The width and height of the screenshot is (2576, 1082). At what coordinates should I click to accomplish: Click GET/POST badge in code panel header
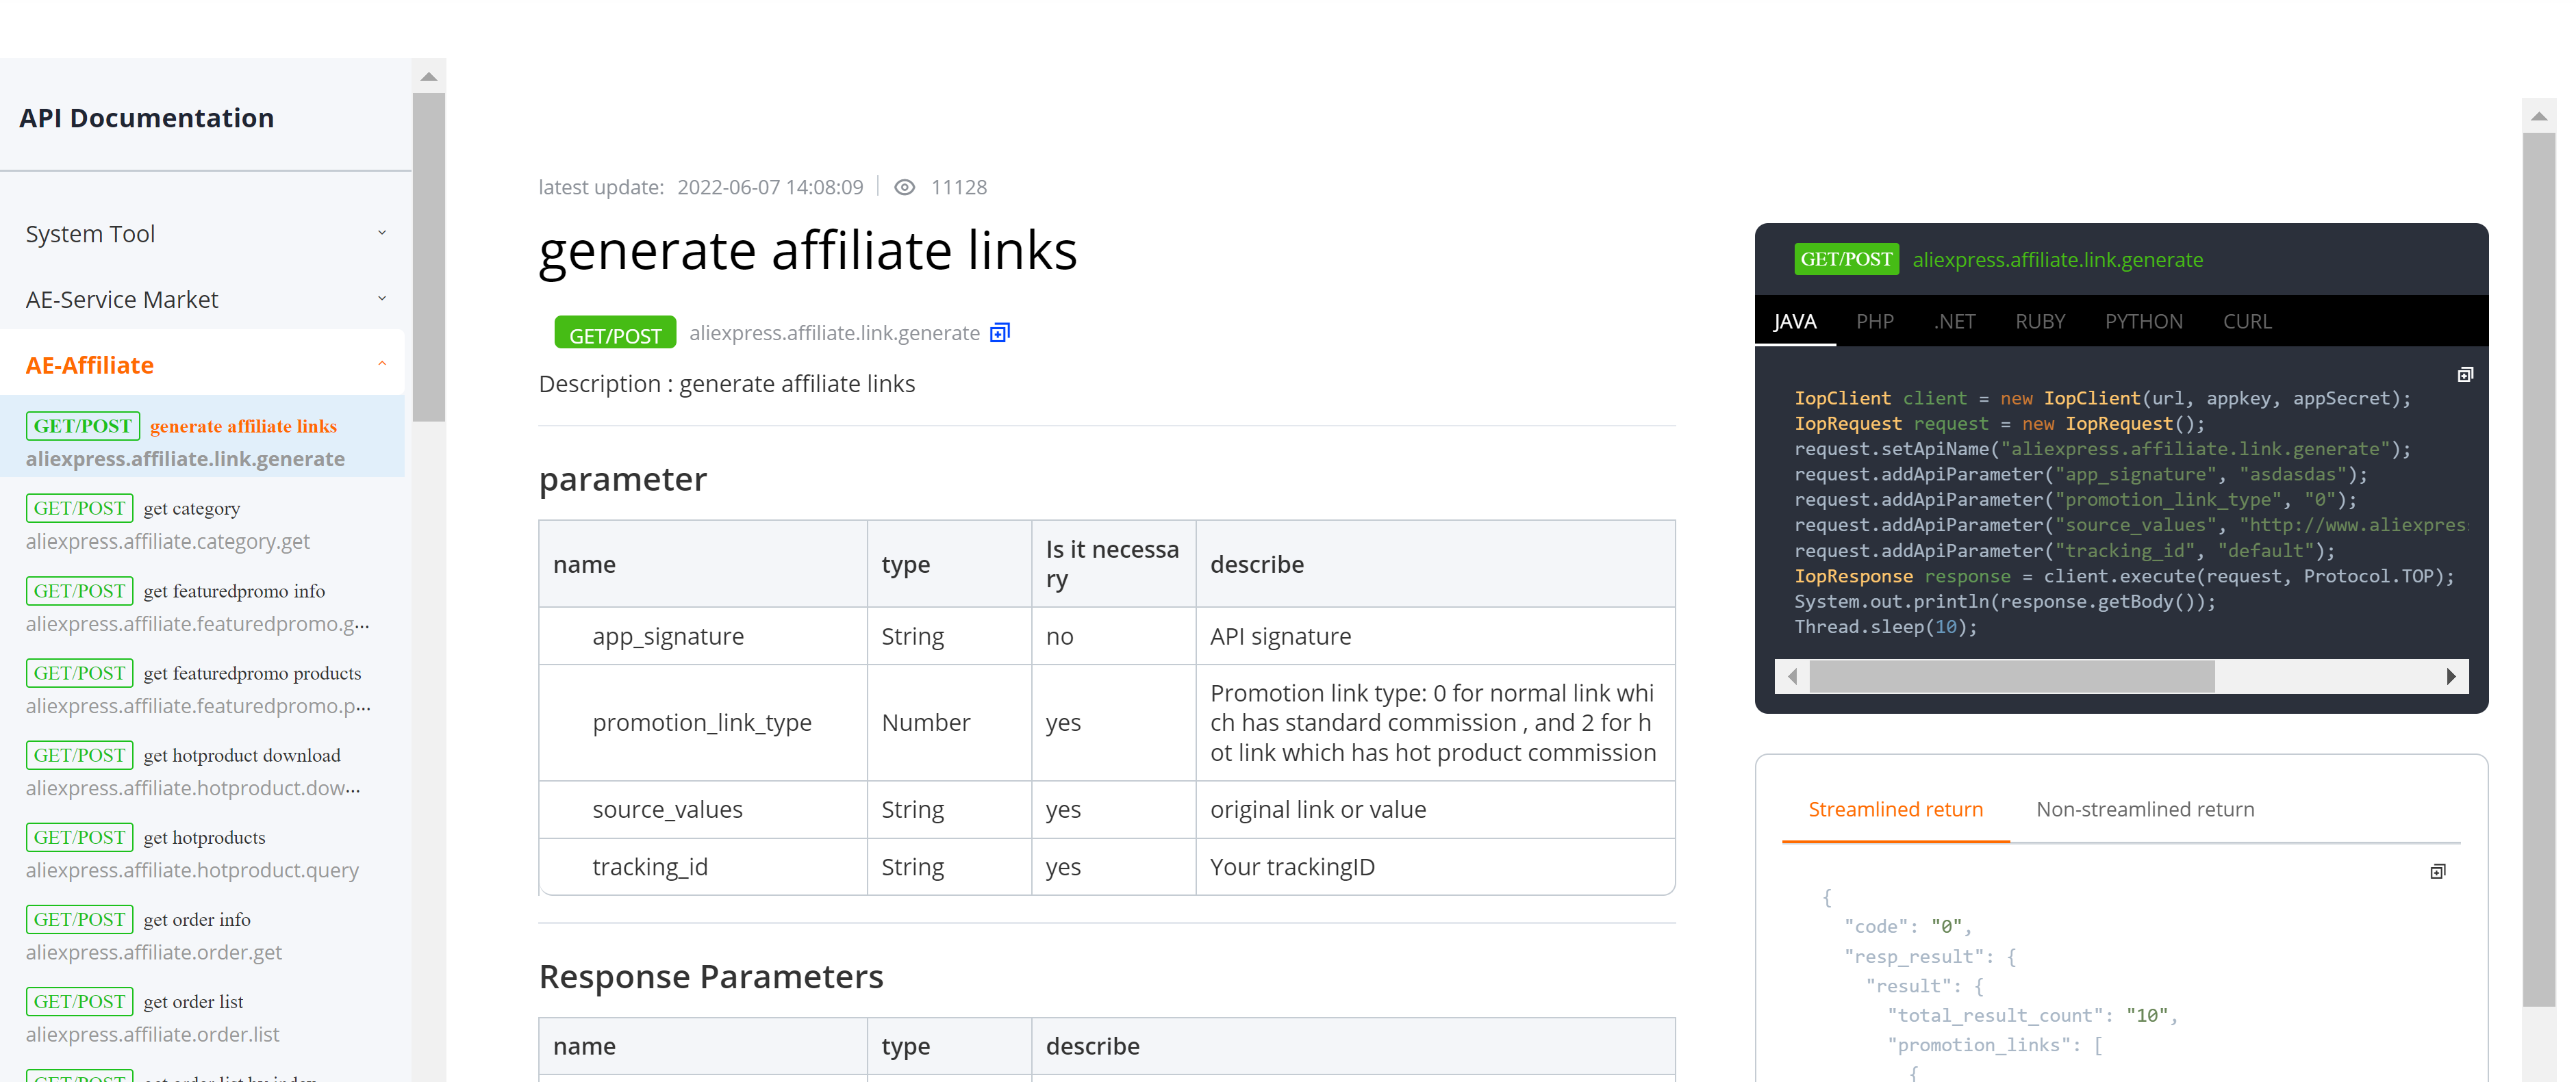(1846, 260)
